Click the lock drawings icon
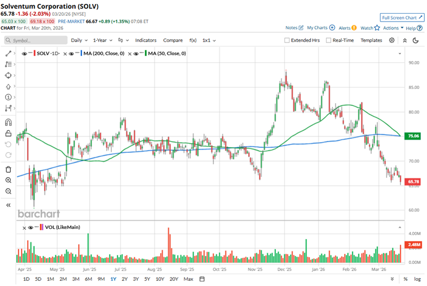Viewport: 427px width, 286px height. click(8, 133)
